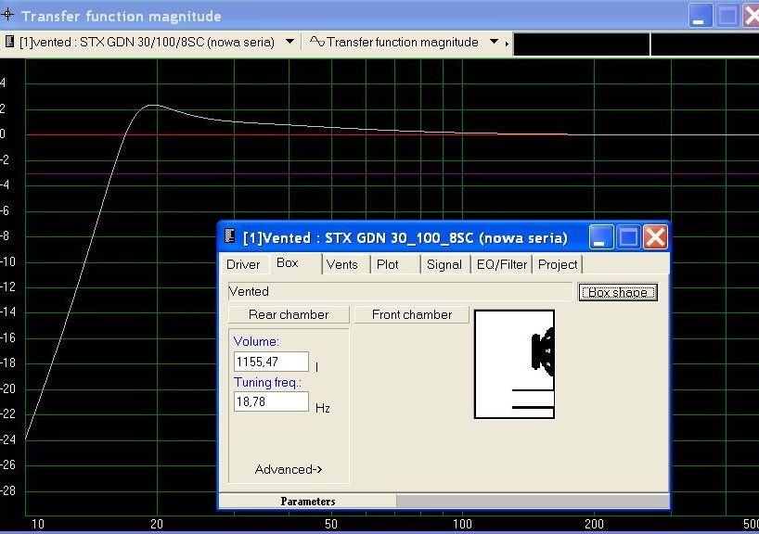
Task: Open the Transfer function magnitude dropdown arrow
Action: click(494, 43)
